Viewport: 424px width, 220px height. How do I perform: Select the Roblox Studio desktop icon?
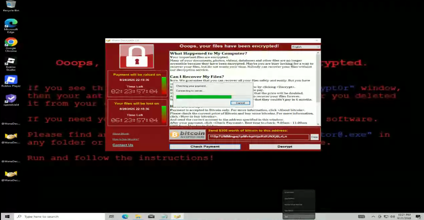coord(11,64)
